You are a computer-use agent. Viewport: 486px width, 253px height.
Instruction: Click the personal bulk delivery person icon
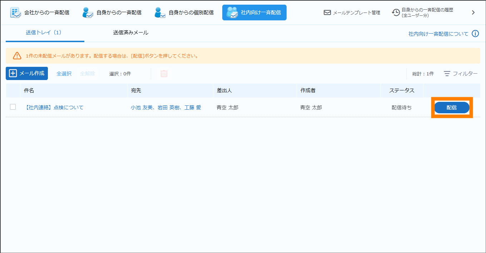click(88, 13)
